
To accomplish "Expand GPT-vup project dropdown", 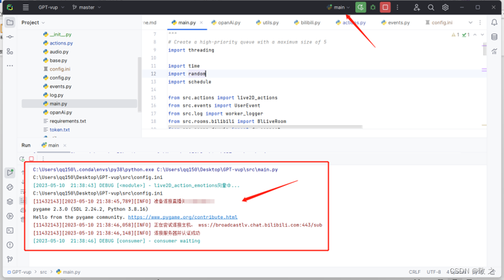I will pyautogui.click(x=51, y=7).
